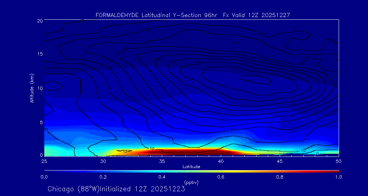Screen dimensions: 368x196
Task: Click the colorbar scale label '0.2'
Action: (103, 177)
